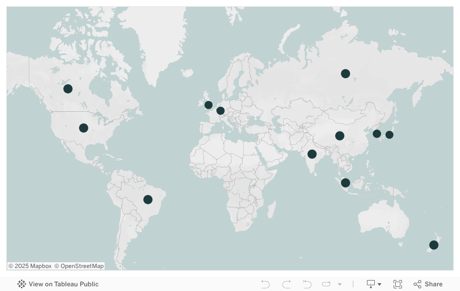Open the replay options dropdown arrow
Screen dimensions: 460x291
[x=340, y=284]
